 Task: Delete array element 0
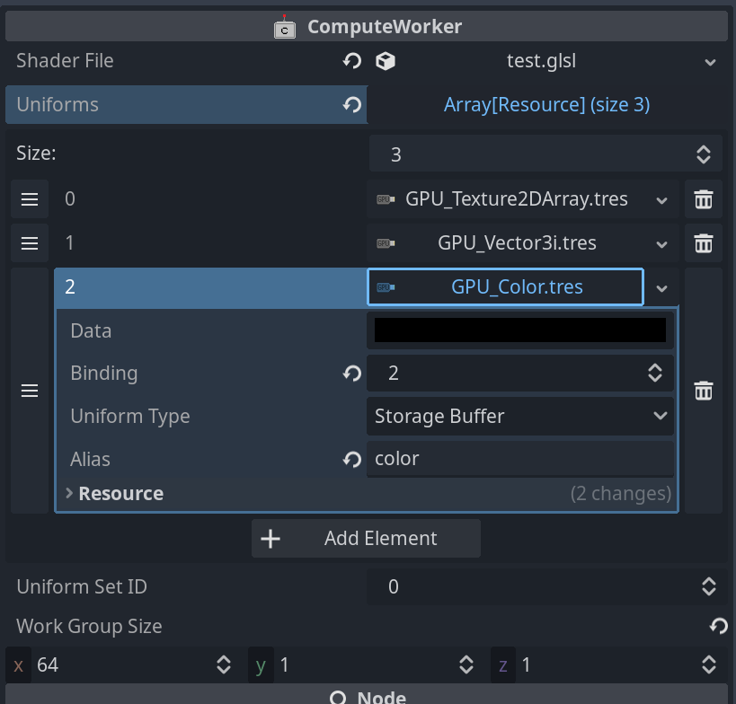(x=703, y=199)
